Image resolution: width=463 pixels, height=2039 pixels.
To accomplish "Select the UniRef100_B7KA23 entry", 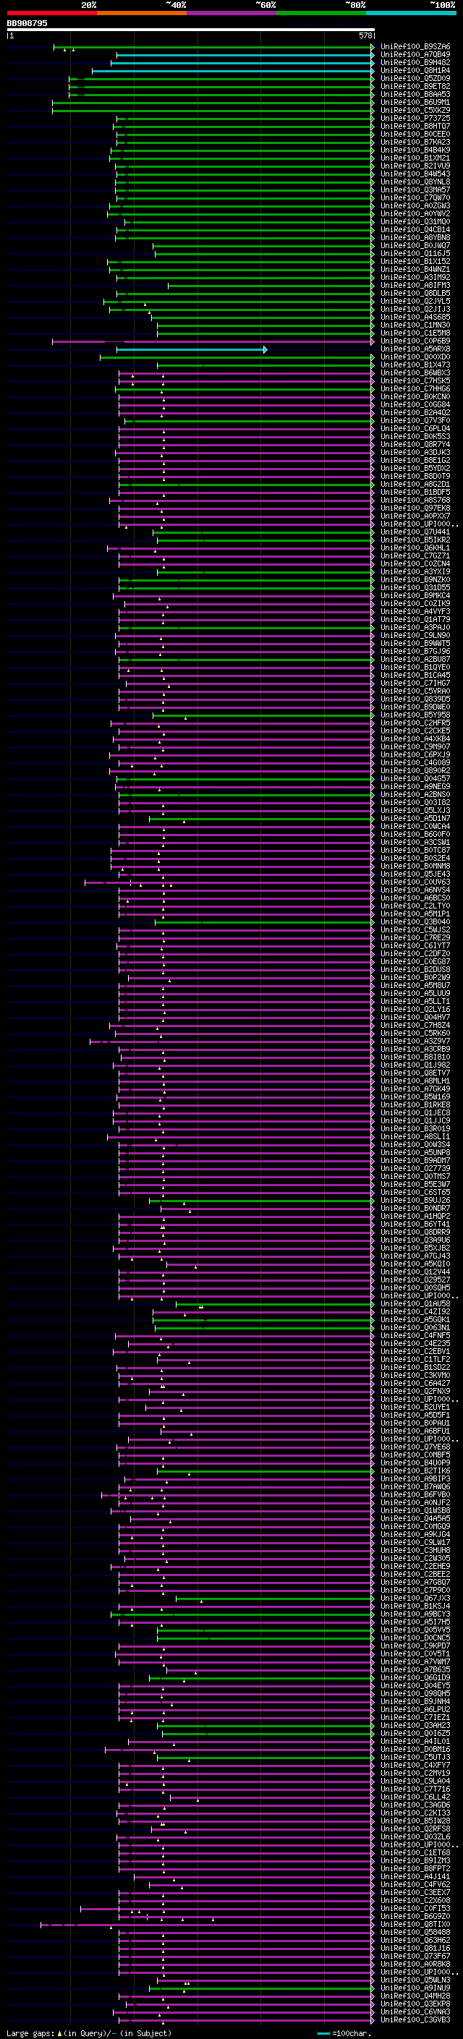I will 415,142.
